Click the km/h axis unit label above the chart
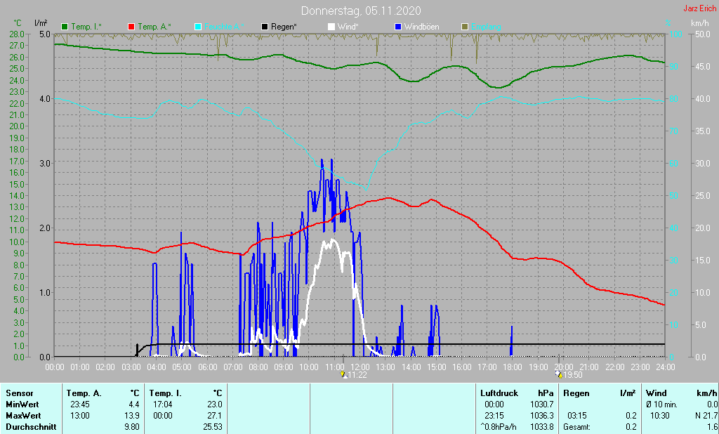The height and width of the screenshot is (434, 719). [x=699, y=23]
